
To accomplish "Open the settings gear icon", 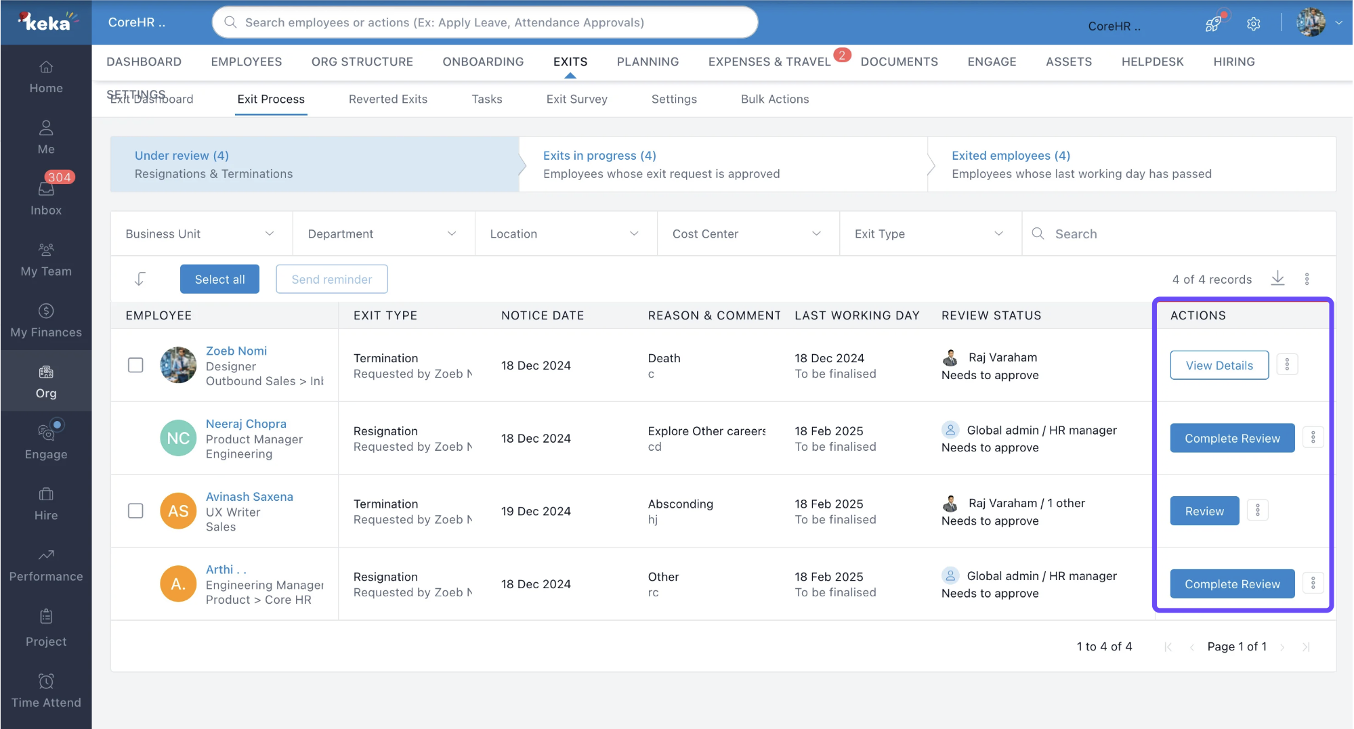I will (x=1253, y=24).
